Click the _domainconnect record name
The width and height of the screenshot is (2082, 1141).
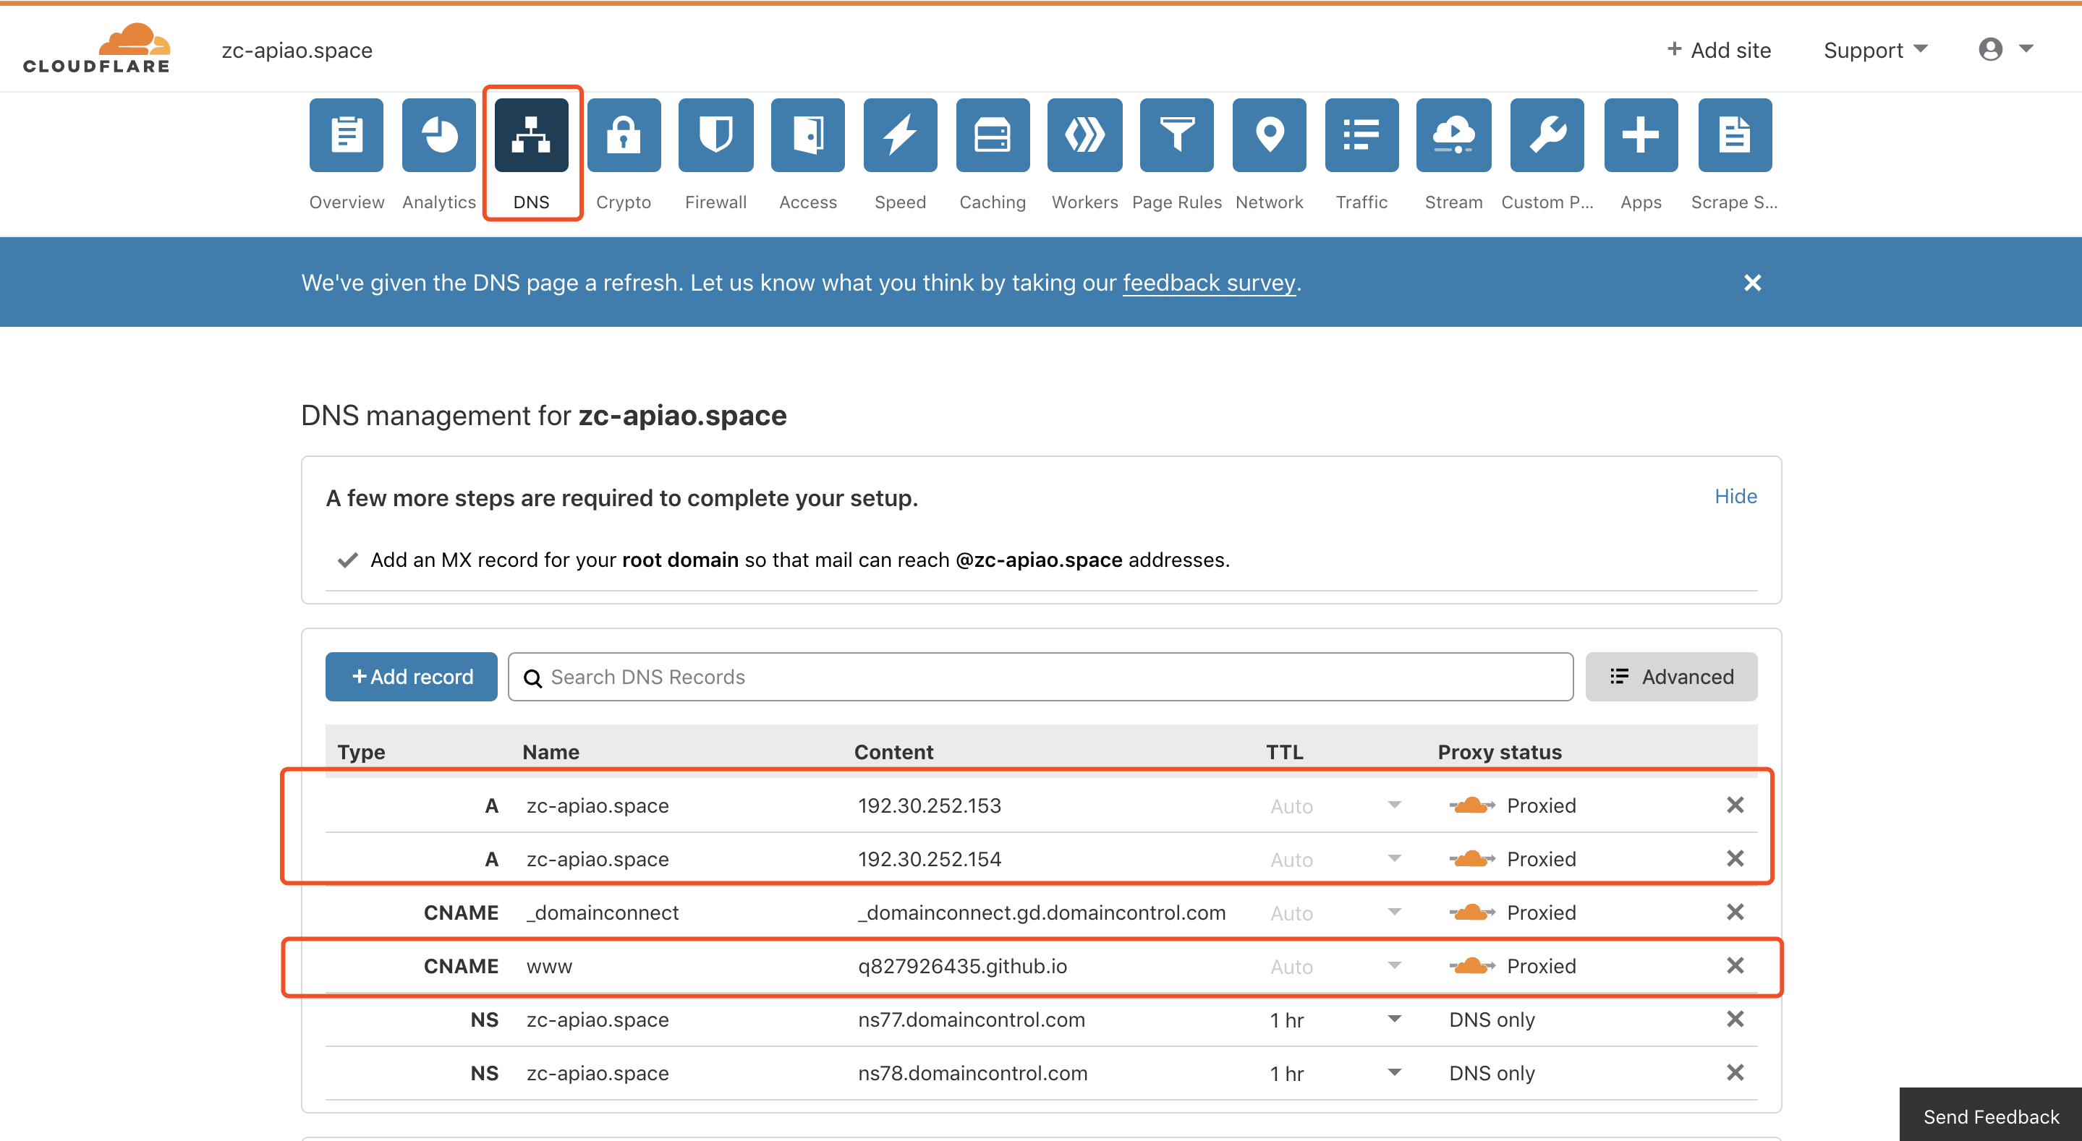[x=602, y=913]
